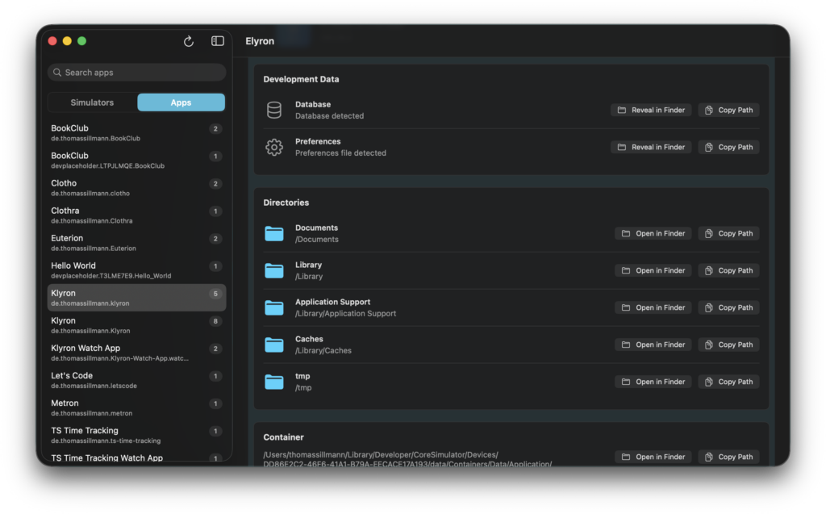The height and width of the screenshot is (514, 826).
Task: Click 'Preferences file detected' text
Action: point(340,153)
